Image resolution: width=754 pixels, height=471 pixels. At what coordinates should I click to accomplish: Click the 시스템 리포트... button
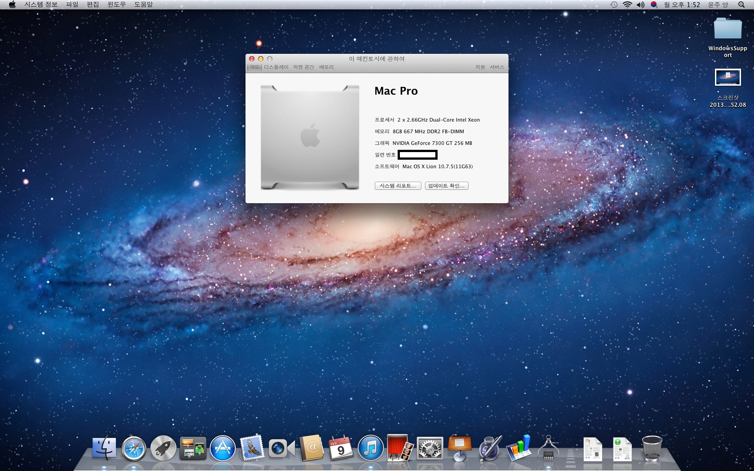(398, 186)
